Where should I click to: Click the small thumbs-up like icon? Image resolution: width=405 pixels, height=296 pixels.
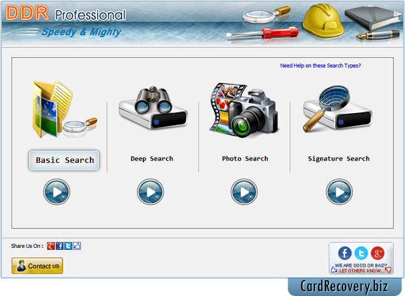(x=77, y=246)
